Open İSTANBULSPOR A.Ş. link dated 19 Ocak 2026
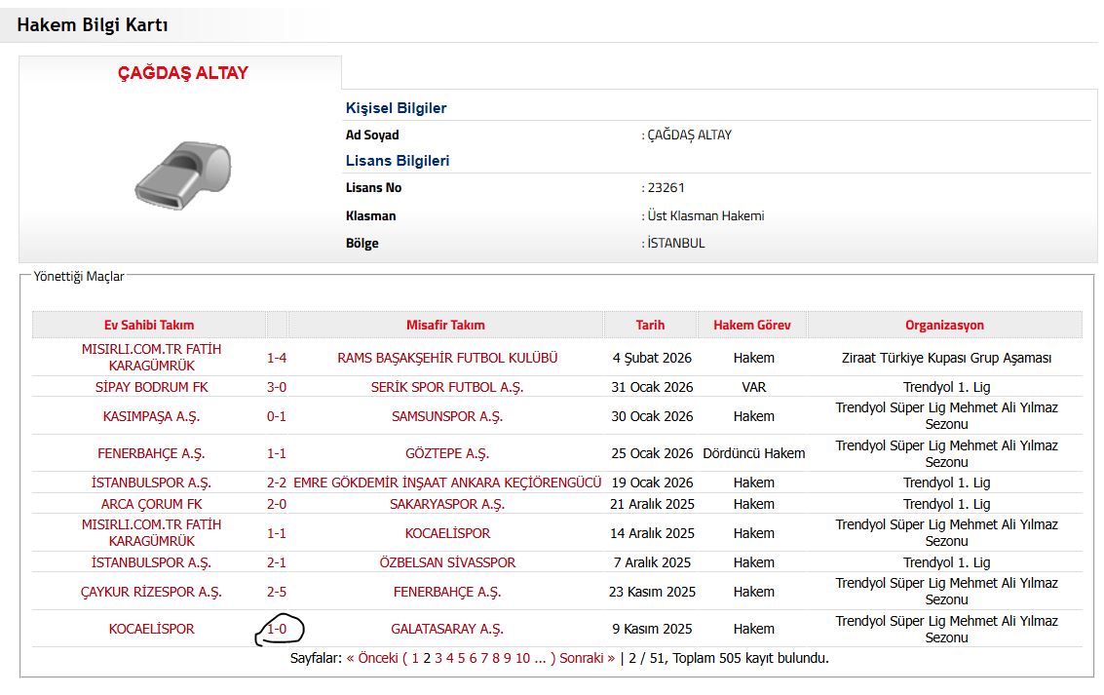 (x=151, y=483)
